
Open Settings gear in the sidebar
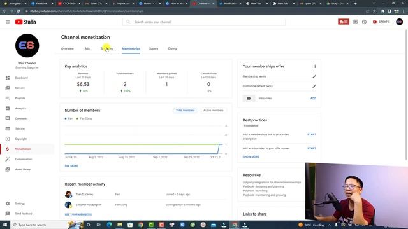tap(8, 204)
